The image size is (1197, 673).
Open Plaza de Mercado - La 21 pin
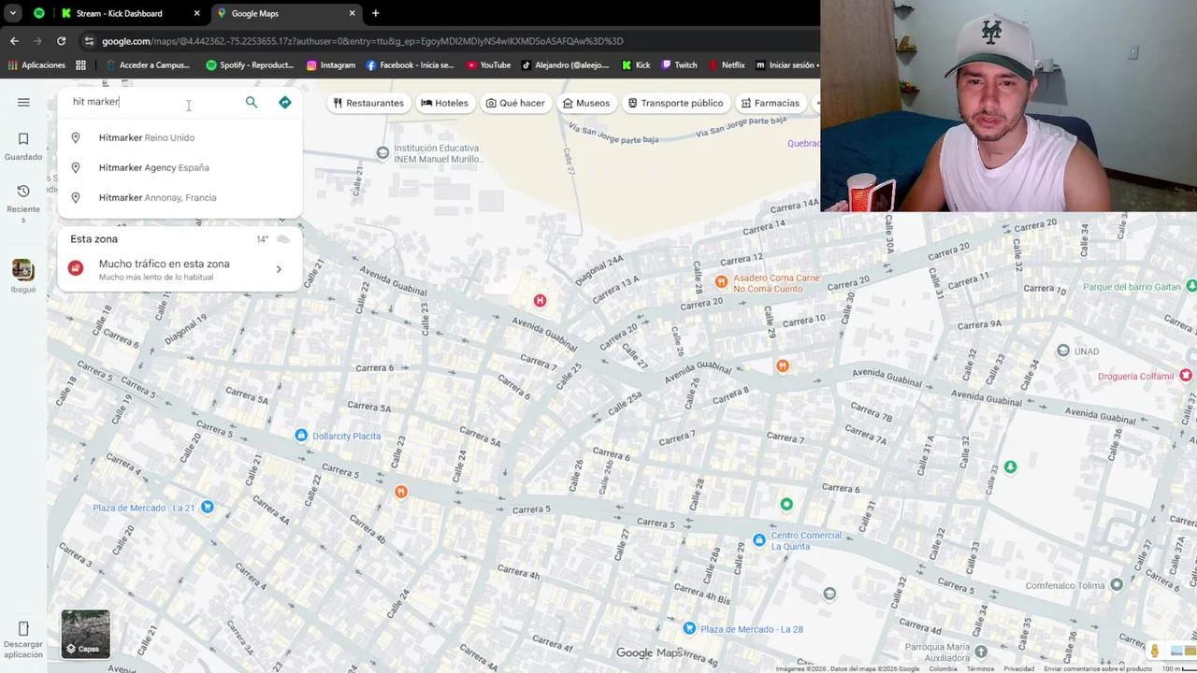coord(208,507)
